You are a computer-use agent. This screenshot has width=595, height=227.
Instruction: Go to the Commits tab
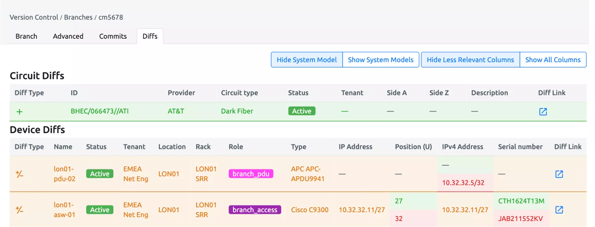pos(113,36)
